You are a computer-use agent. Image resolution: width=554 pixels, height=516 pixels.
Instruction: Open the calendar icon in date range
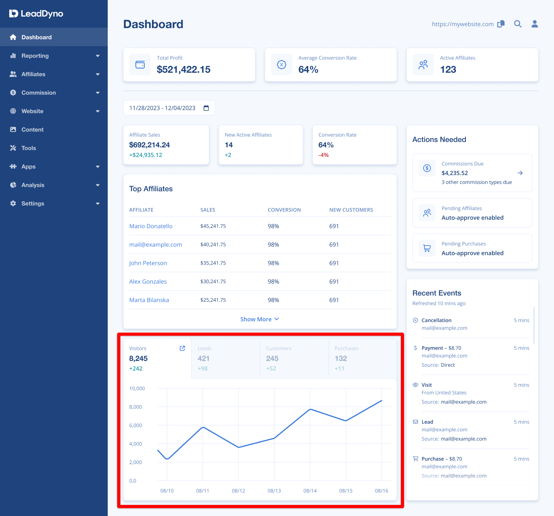[x=206, y=108]
